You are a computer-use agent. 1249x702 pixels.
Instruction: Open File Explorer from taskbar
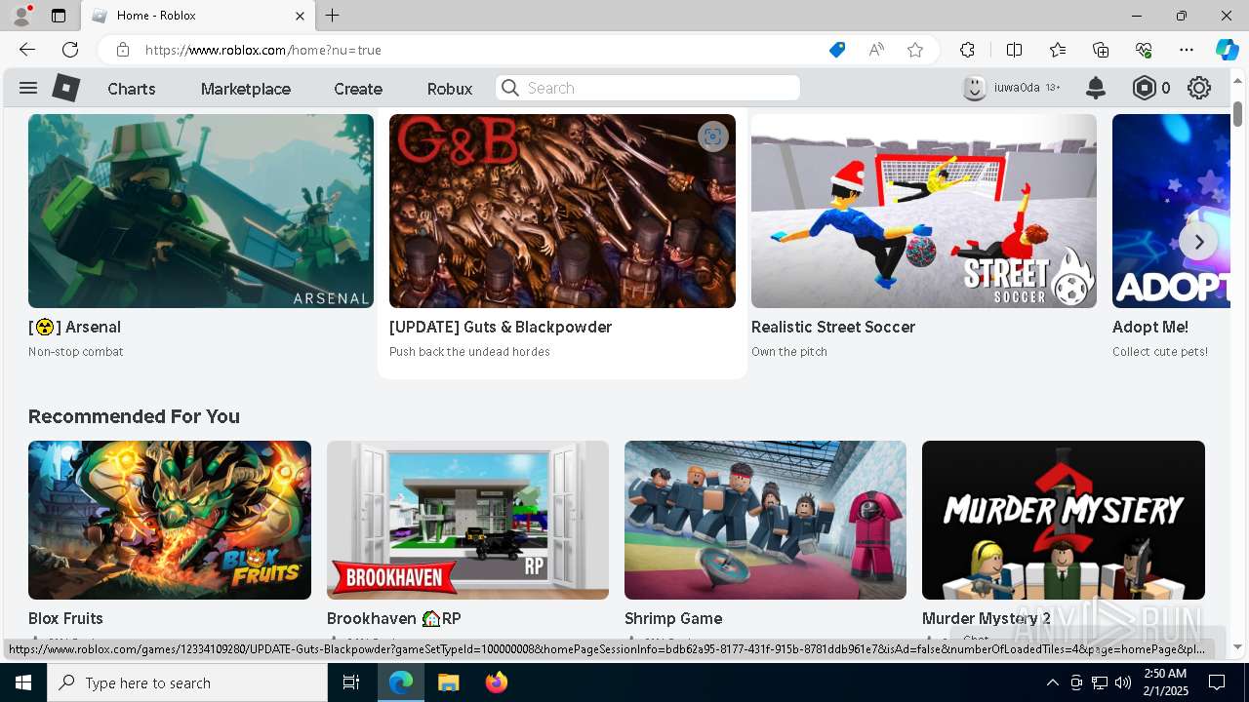click(x=449, y=682)
